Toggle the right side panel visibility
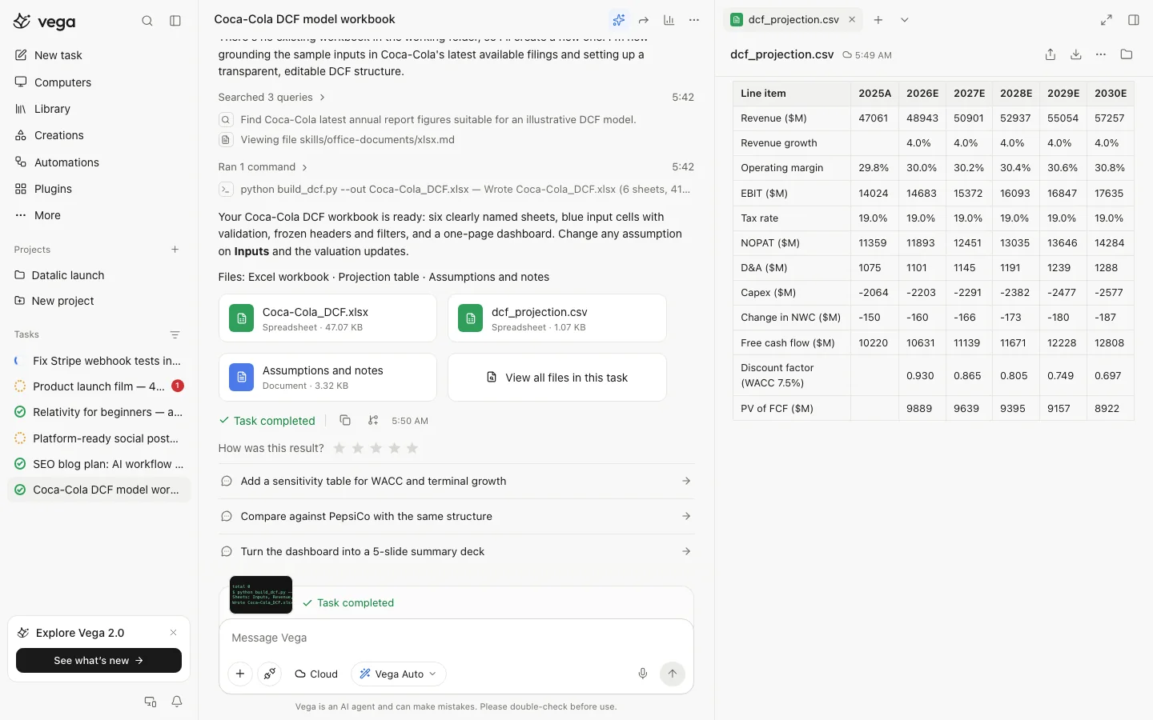Viewport: 1153px width, 720px height. coord(1134,20)
